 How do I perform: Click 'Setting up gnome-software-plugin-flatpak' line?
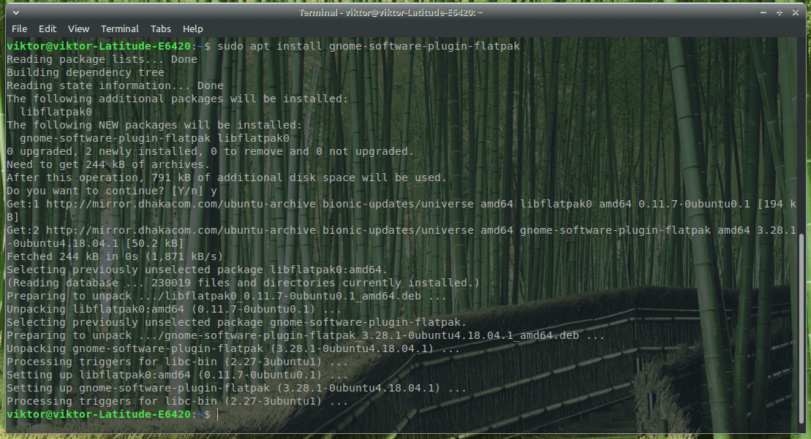(236, 388)
